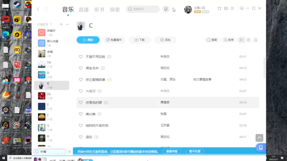This screenshot has width=287, height=161.
Task: Like the song 黑色毛衣
Action: click(81, 68)
